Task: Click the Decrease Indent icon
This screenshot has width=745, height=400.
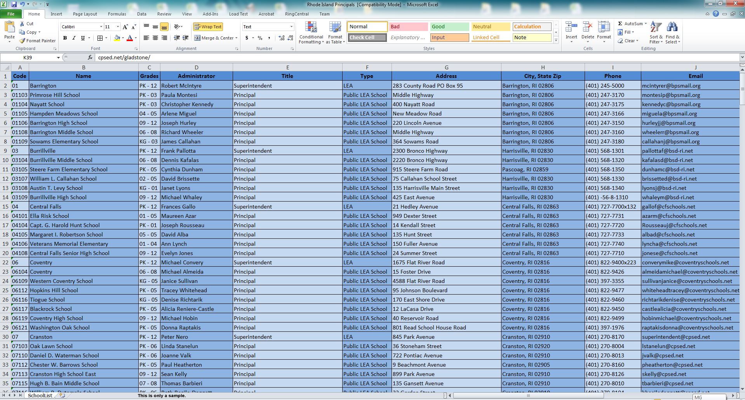Action: coord(177,38)
